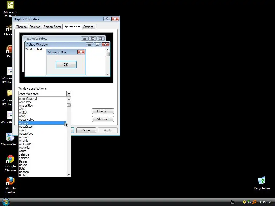The image size is (275, 206).
Task: Select the ANNA style entry
Action: 42,113
